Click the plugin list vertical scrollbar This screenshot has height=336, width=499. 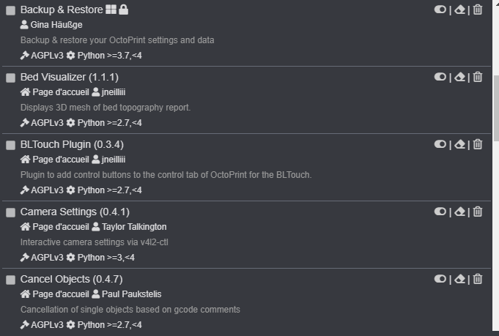[x=495, y=110]
